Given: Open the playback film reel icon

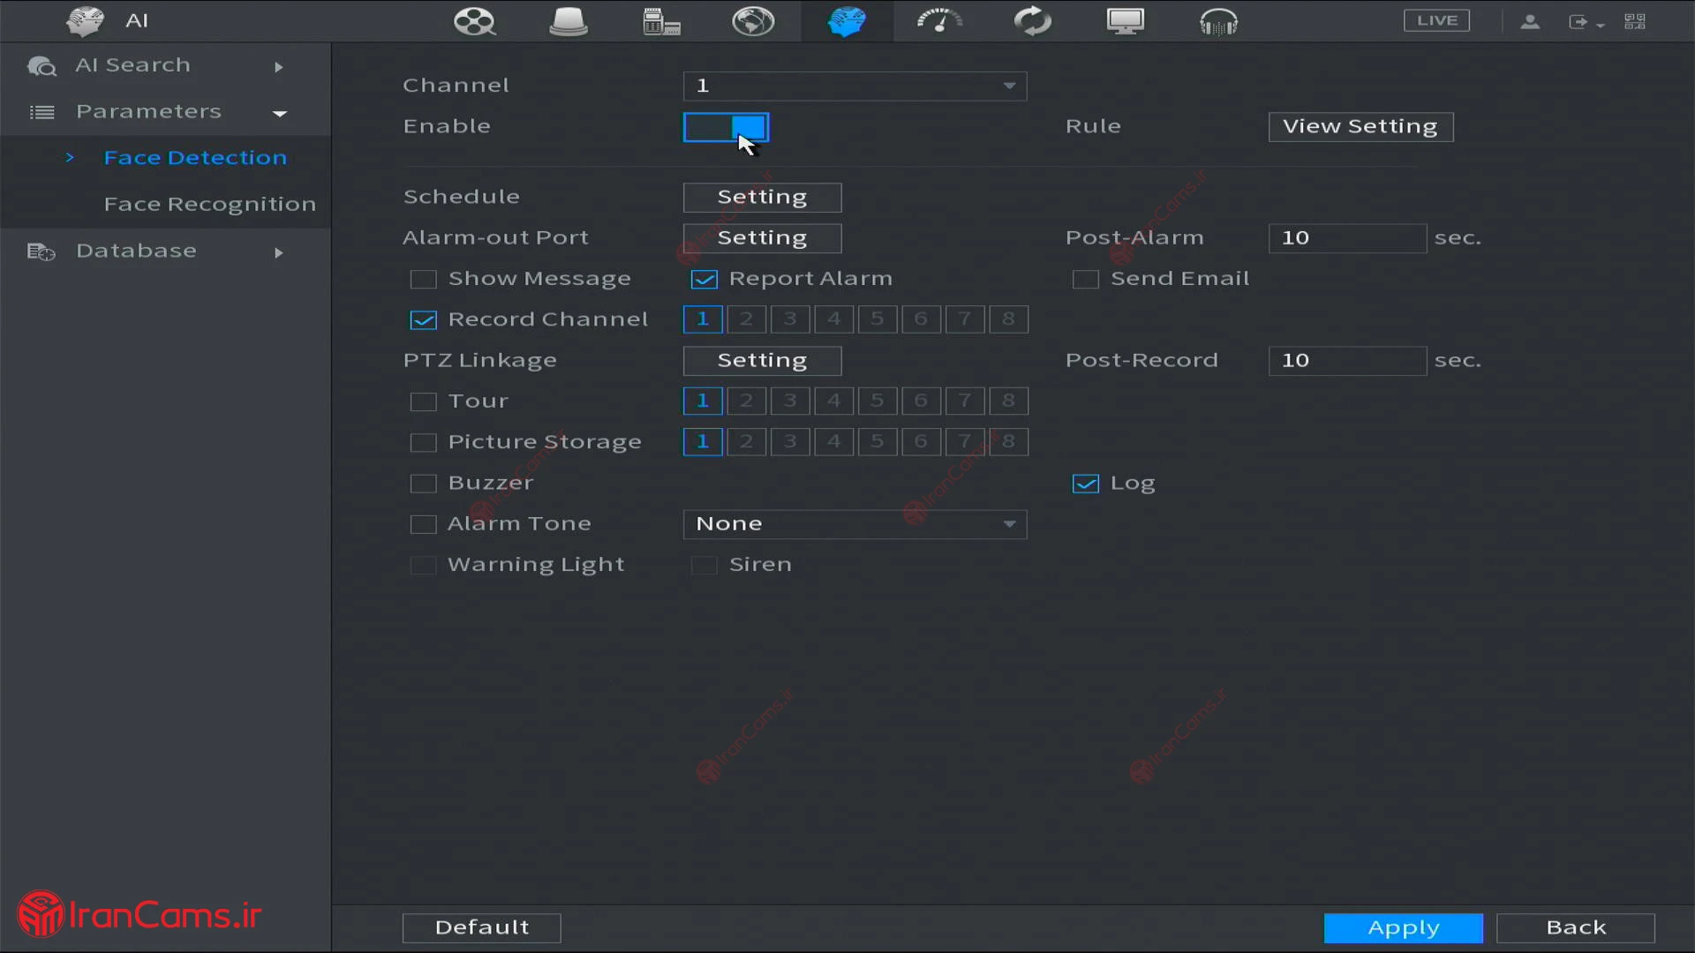Looking at the screenshot, I should click(474, 20).
